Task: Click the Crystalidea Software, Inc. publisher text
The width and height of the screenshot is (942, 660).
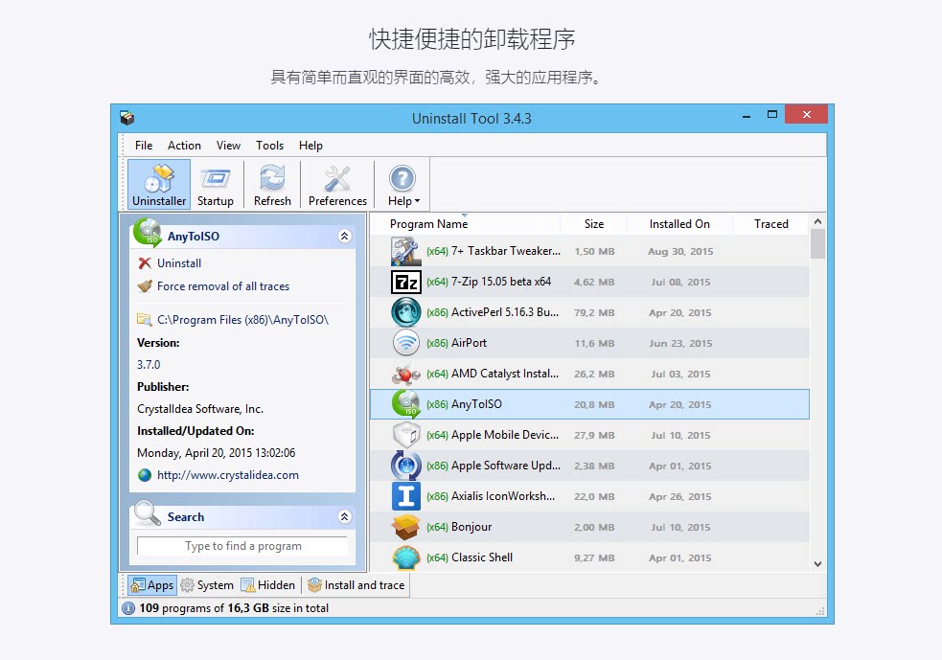Action: (x=200, y=409)
